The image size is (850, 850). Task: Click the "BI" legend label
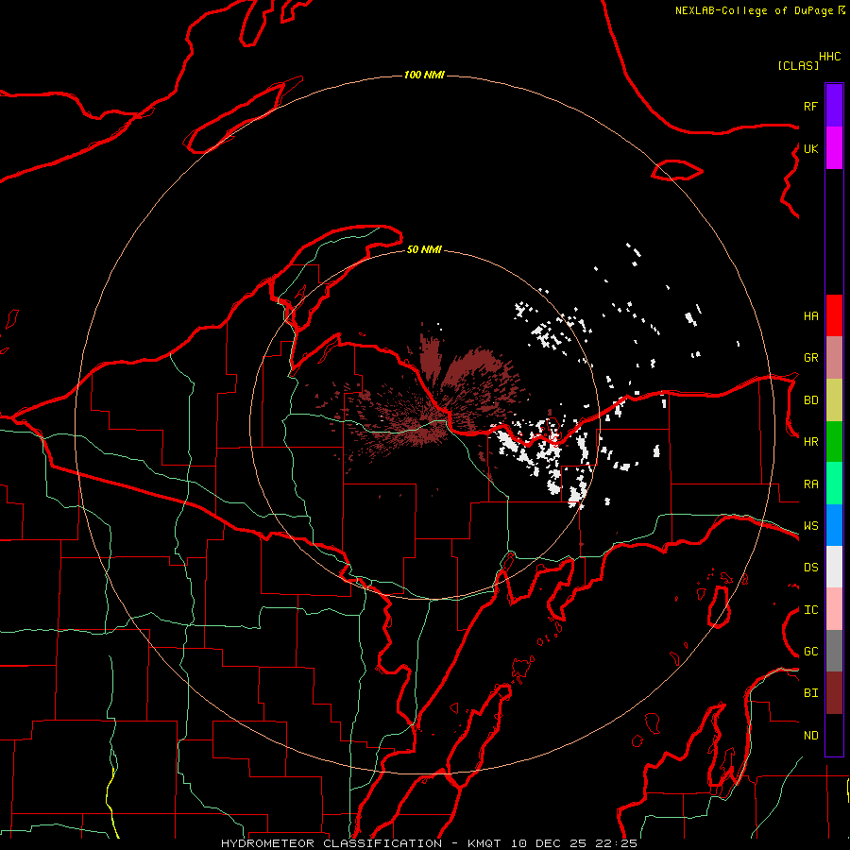click(810, 693)
